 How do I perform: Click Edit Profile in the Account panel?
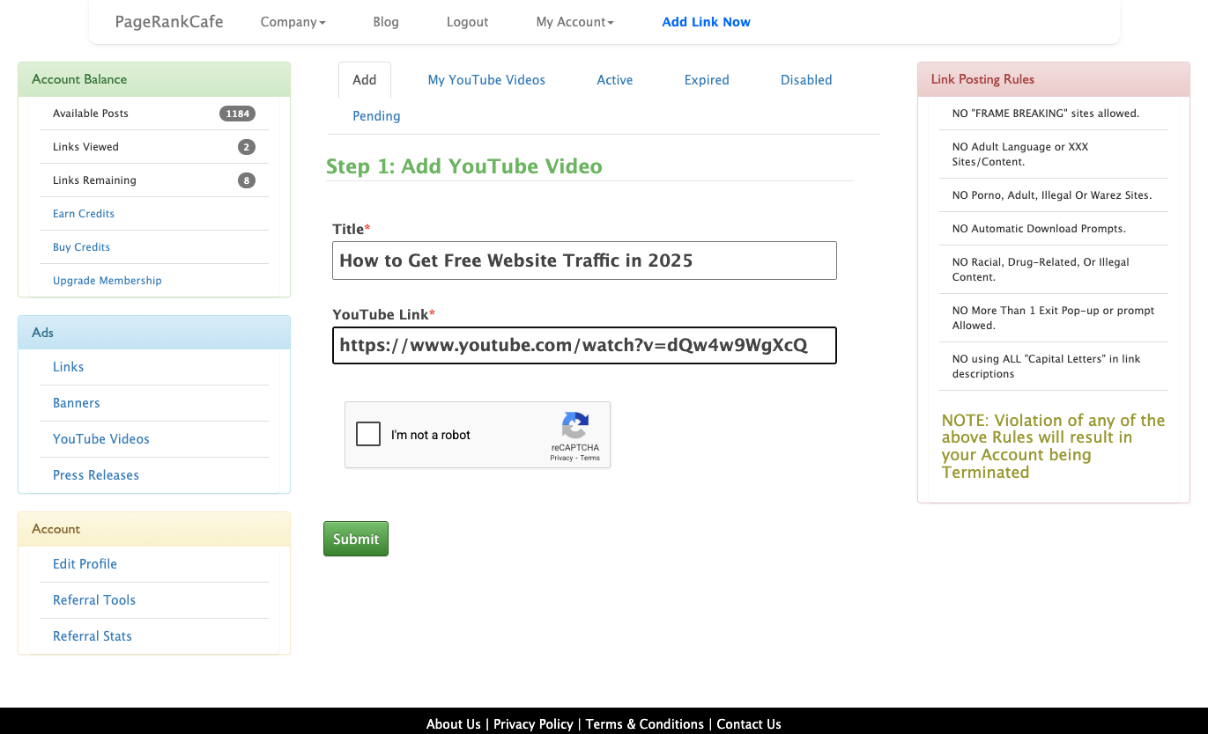(85, 563)
